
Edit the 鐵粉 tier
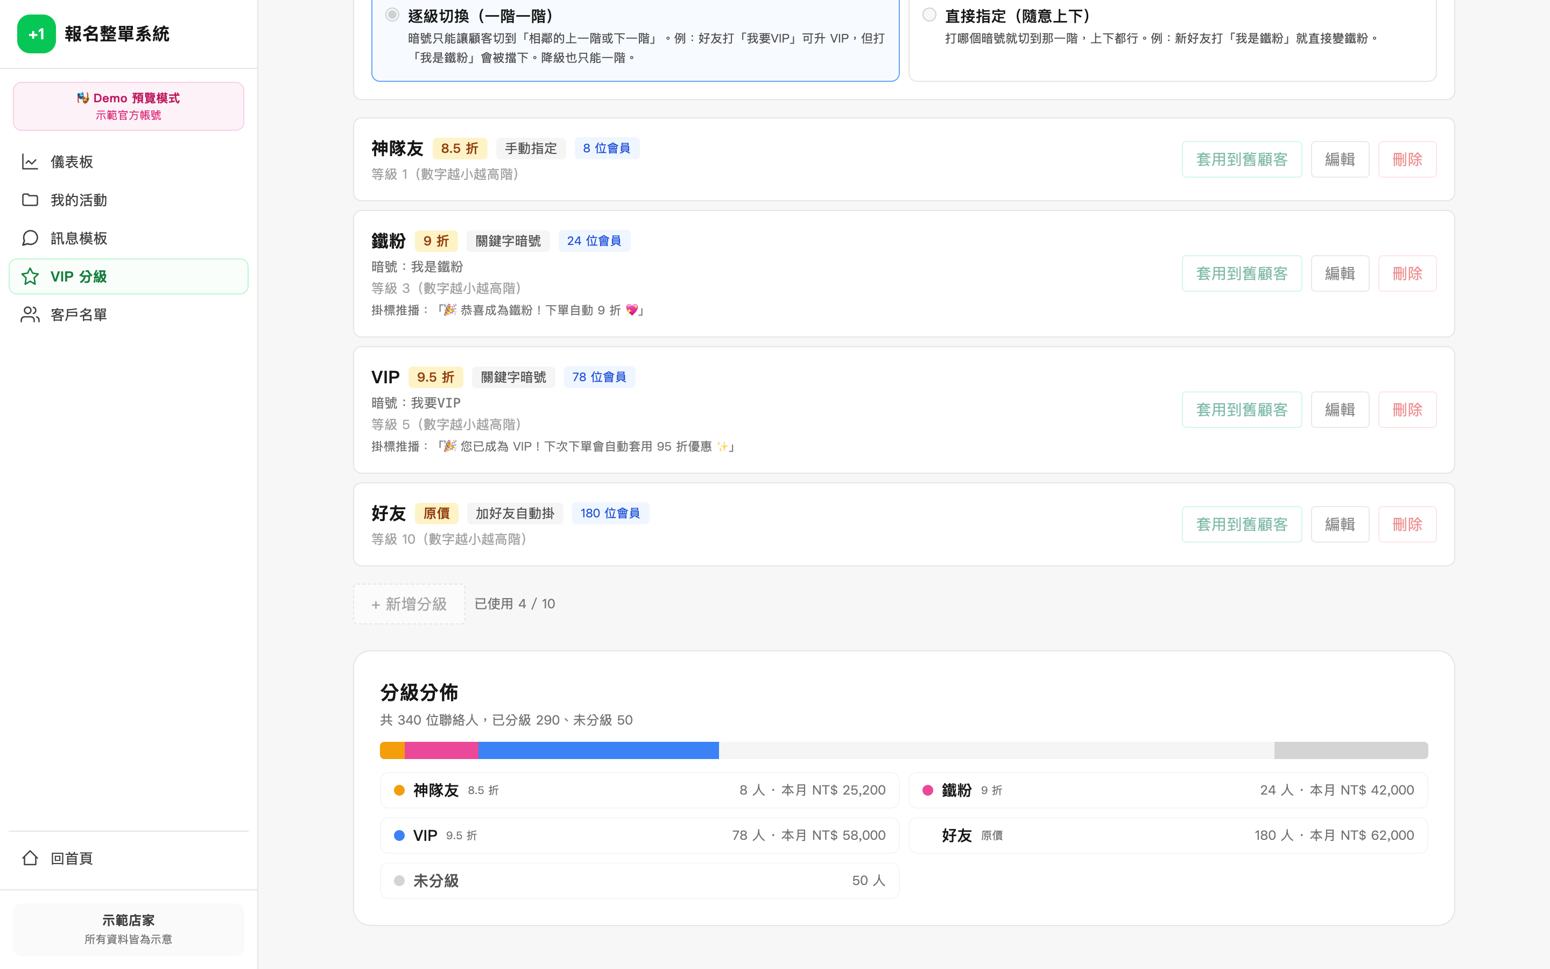pyautogui.click(x=1340, y=273)
